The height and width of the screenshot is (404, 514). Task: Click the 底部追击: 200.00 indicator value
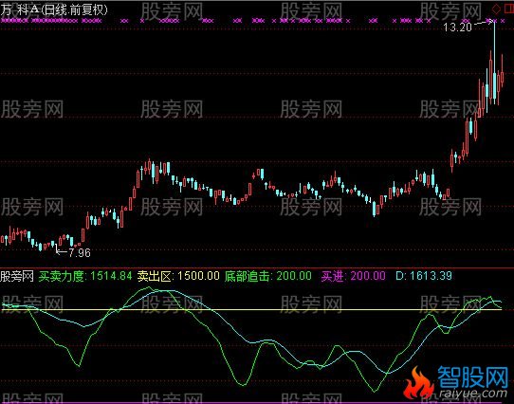[x=268, y=276]
